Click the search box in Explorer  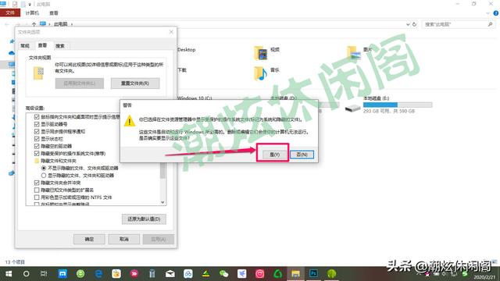point(458,24)
